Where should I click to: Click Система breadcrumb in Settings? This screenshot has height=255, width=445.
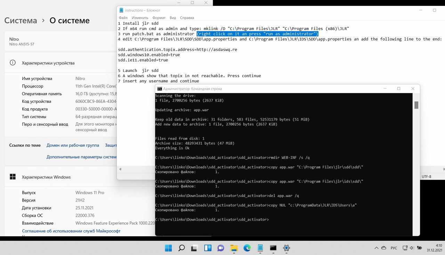click(x=21, y=20)
